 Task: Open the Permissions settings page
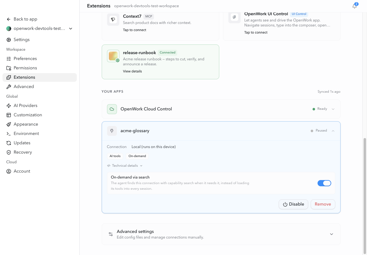click(x=39, y=68)
